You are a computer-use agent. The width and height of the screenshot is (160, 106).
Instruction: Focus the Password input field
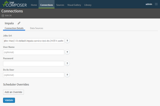pyautogui.click(x=34, y=64)
